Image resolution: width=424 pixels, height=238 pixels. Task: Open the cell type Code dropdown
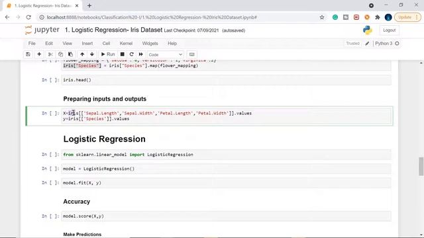(166, 54)
